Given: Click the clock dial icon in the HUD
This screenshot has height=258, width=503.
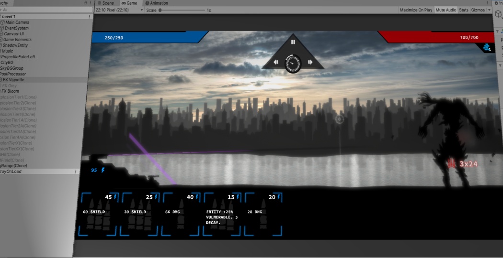Looking at the screenshot, I should coord(293,64).
